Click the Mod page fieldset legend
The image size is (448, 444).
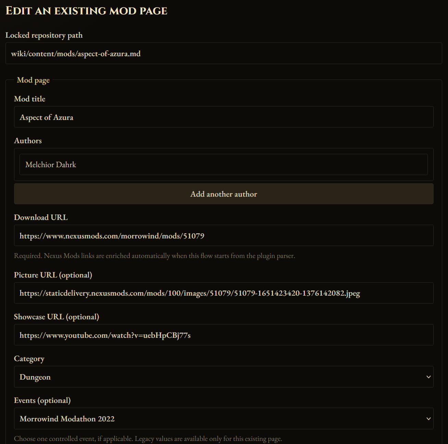(x=33, y=80)
